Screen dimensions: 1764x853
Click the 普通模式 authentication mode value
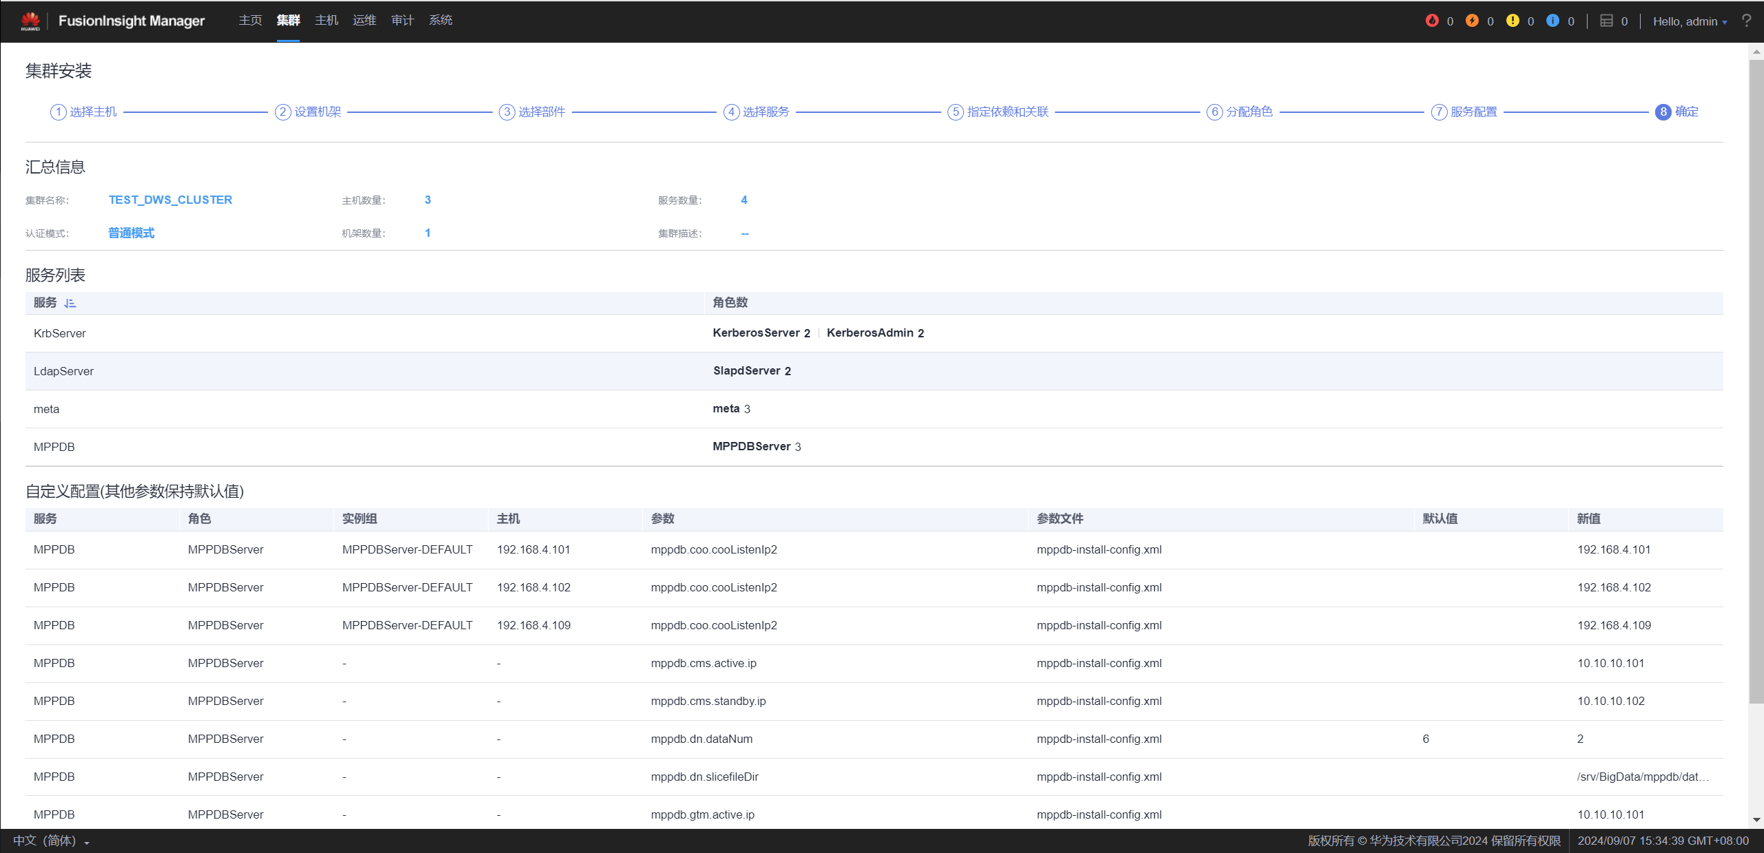131,233
